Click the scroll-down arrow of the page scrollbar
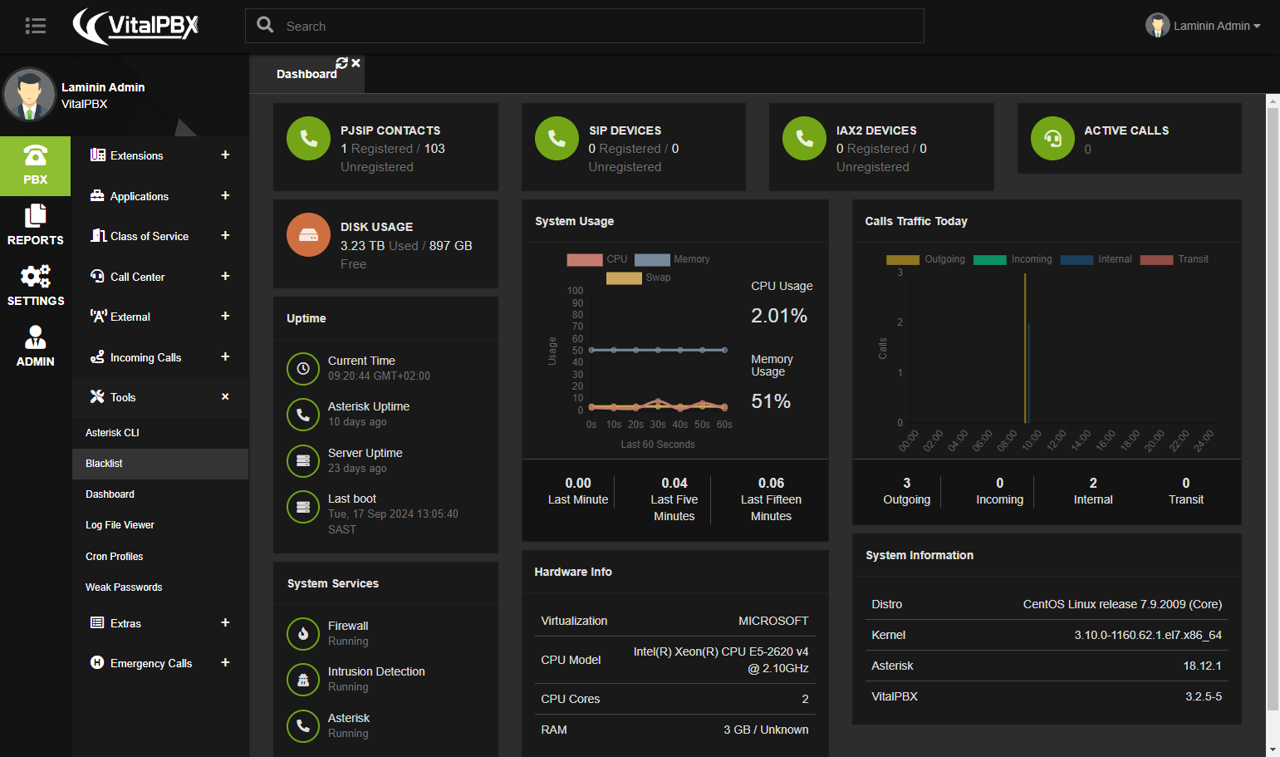Image resolution: width=1280 pixels, height=757 pixels. 1273,750
